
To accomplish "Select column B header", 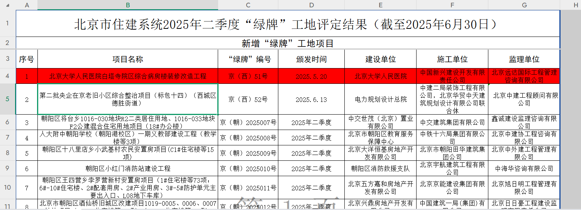I will (128, 5).
